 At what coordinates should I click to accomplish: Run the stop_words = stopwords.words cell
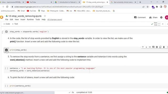click(x=6, y=32)
